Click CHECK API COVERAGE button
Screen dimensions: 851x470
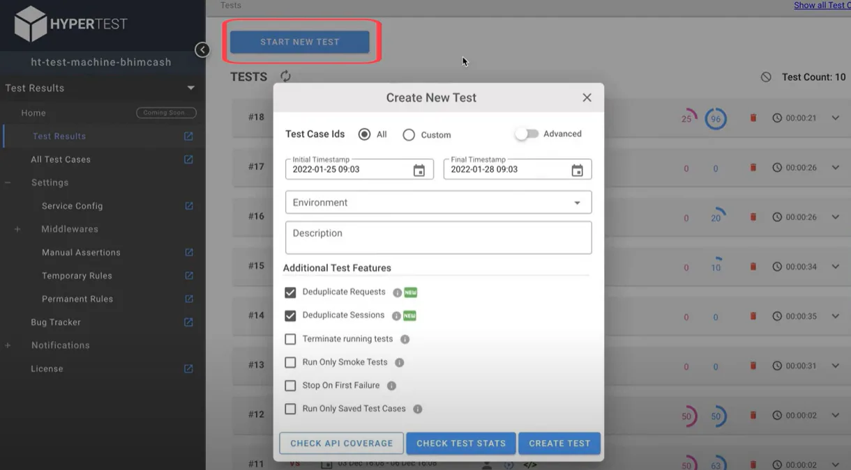point(342,444)
